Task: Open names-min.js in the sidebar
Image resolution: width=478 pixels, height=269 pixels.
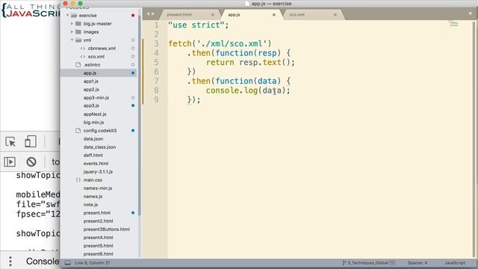Action: coord(98,188)
